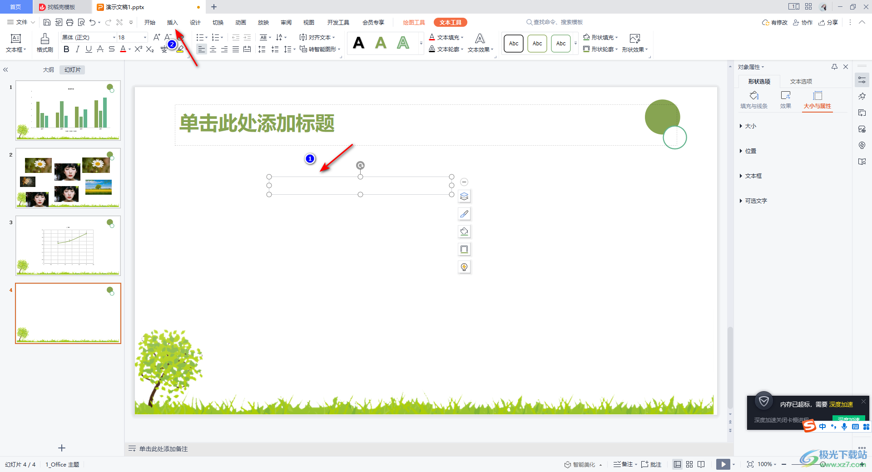The height and width of the screenshot is (472, 872).
Task: Select the black preset text style A
Action: [x=359, y=43]
